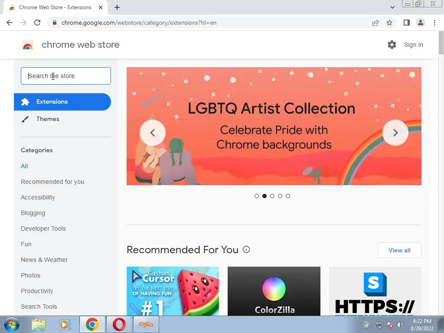This screenshot has width=444, height=333.
Task: Click View all recommended extensions
Action: click(399, 250)
